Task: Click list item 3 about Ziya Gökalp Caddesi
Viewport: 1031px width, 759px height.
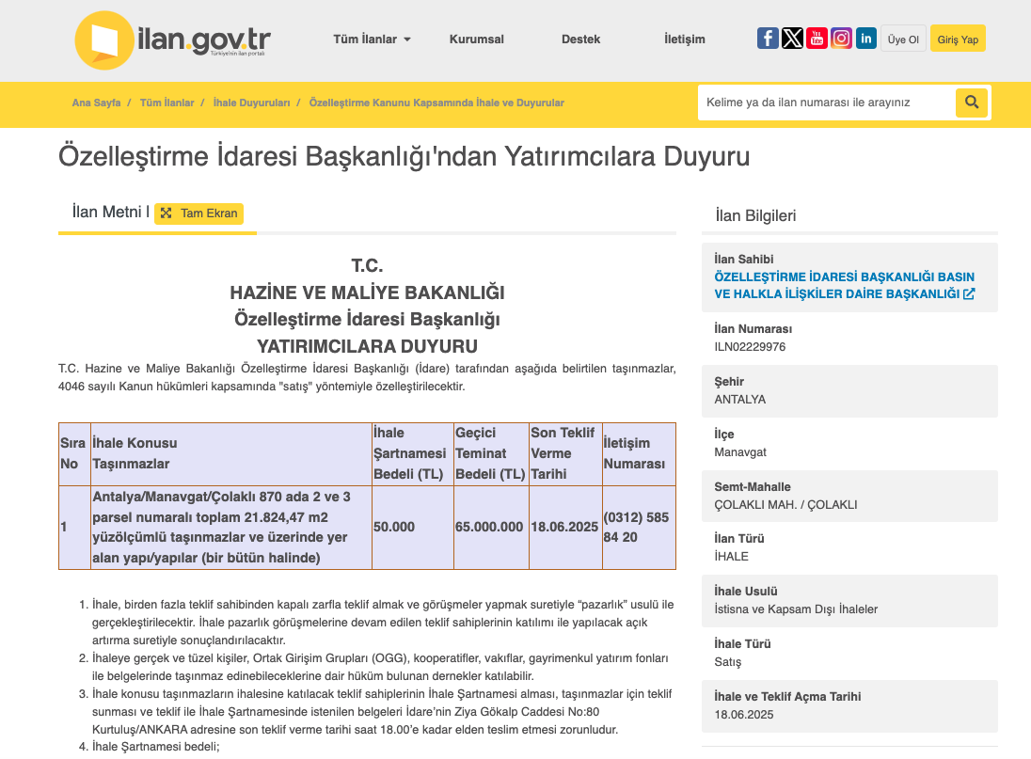Action: 381,712
